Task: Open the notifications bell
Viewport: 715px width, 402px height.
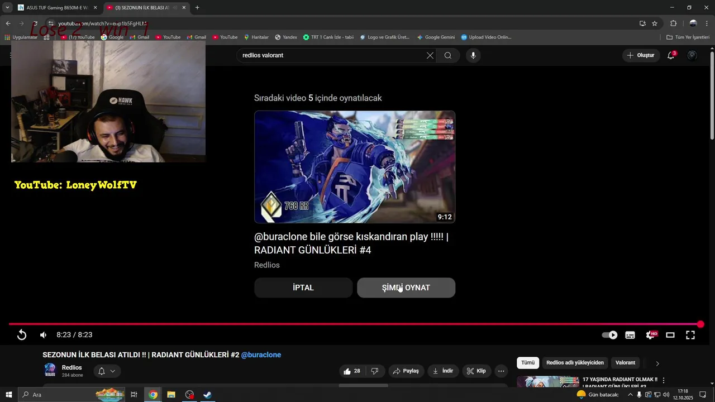Action: pyautogui.click(x=671, y=55)
